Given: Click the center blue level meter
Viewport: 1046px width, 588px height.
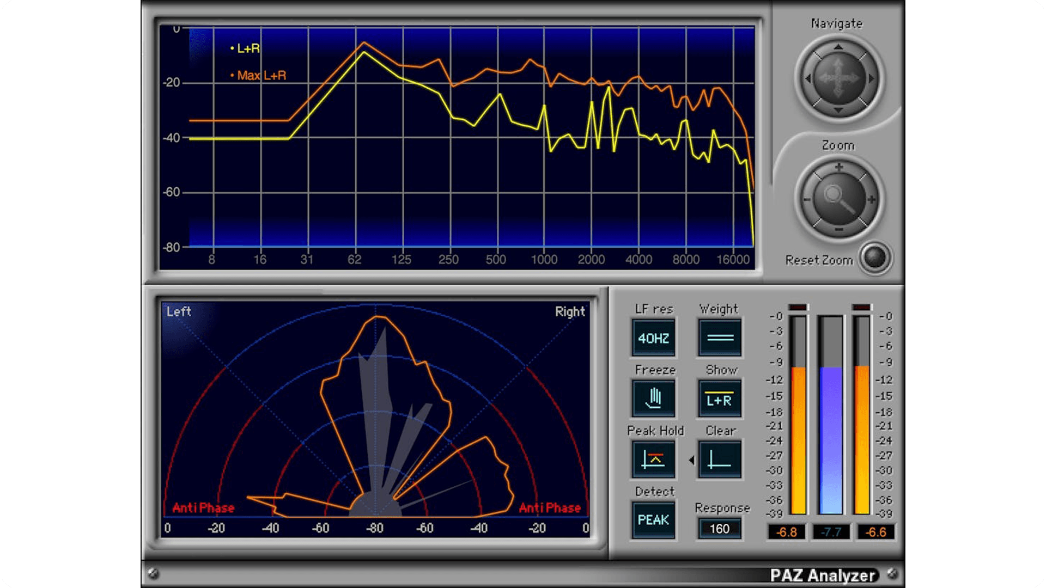Looking at the screenshot, I should (x=831, y=415).
